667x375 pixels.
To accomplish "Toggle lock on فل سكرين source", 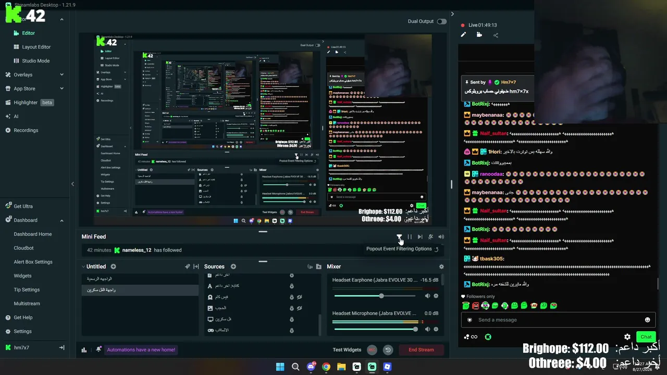I will click(x=292, y=319).
